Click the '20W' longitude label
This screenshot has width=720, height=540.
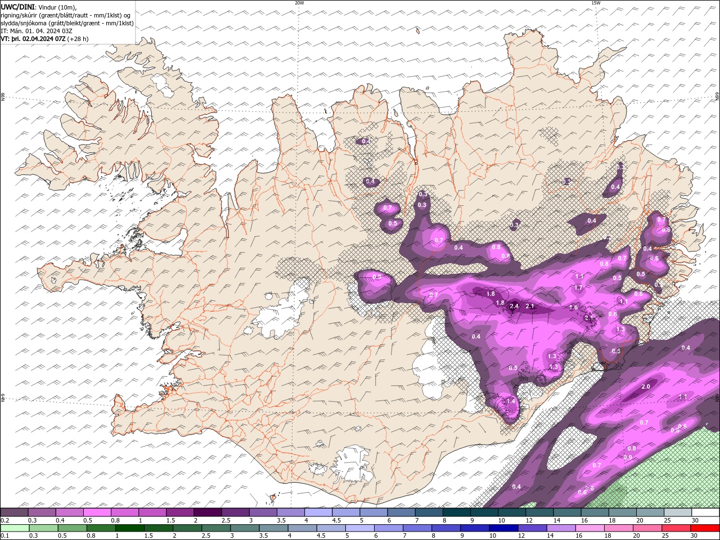(299, 3)
